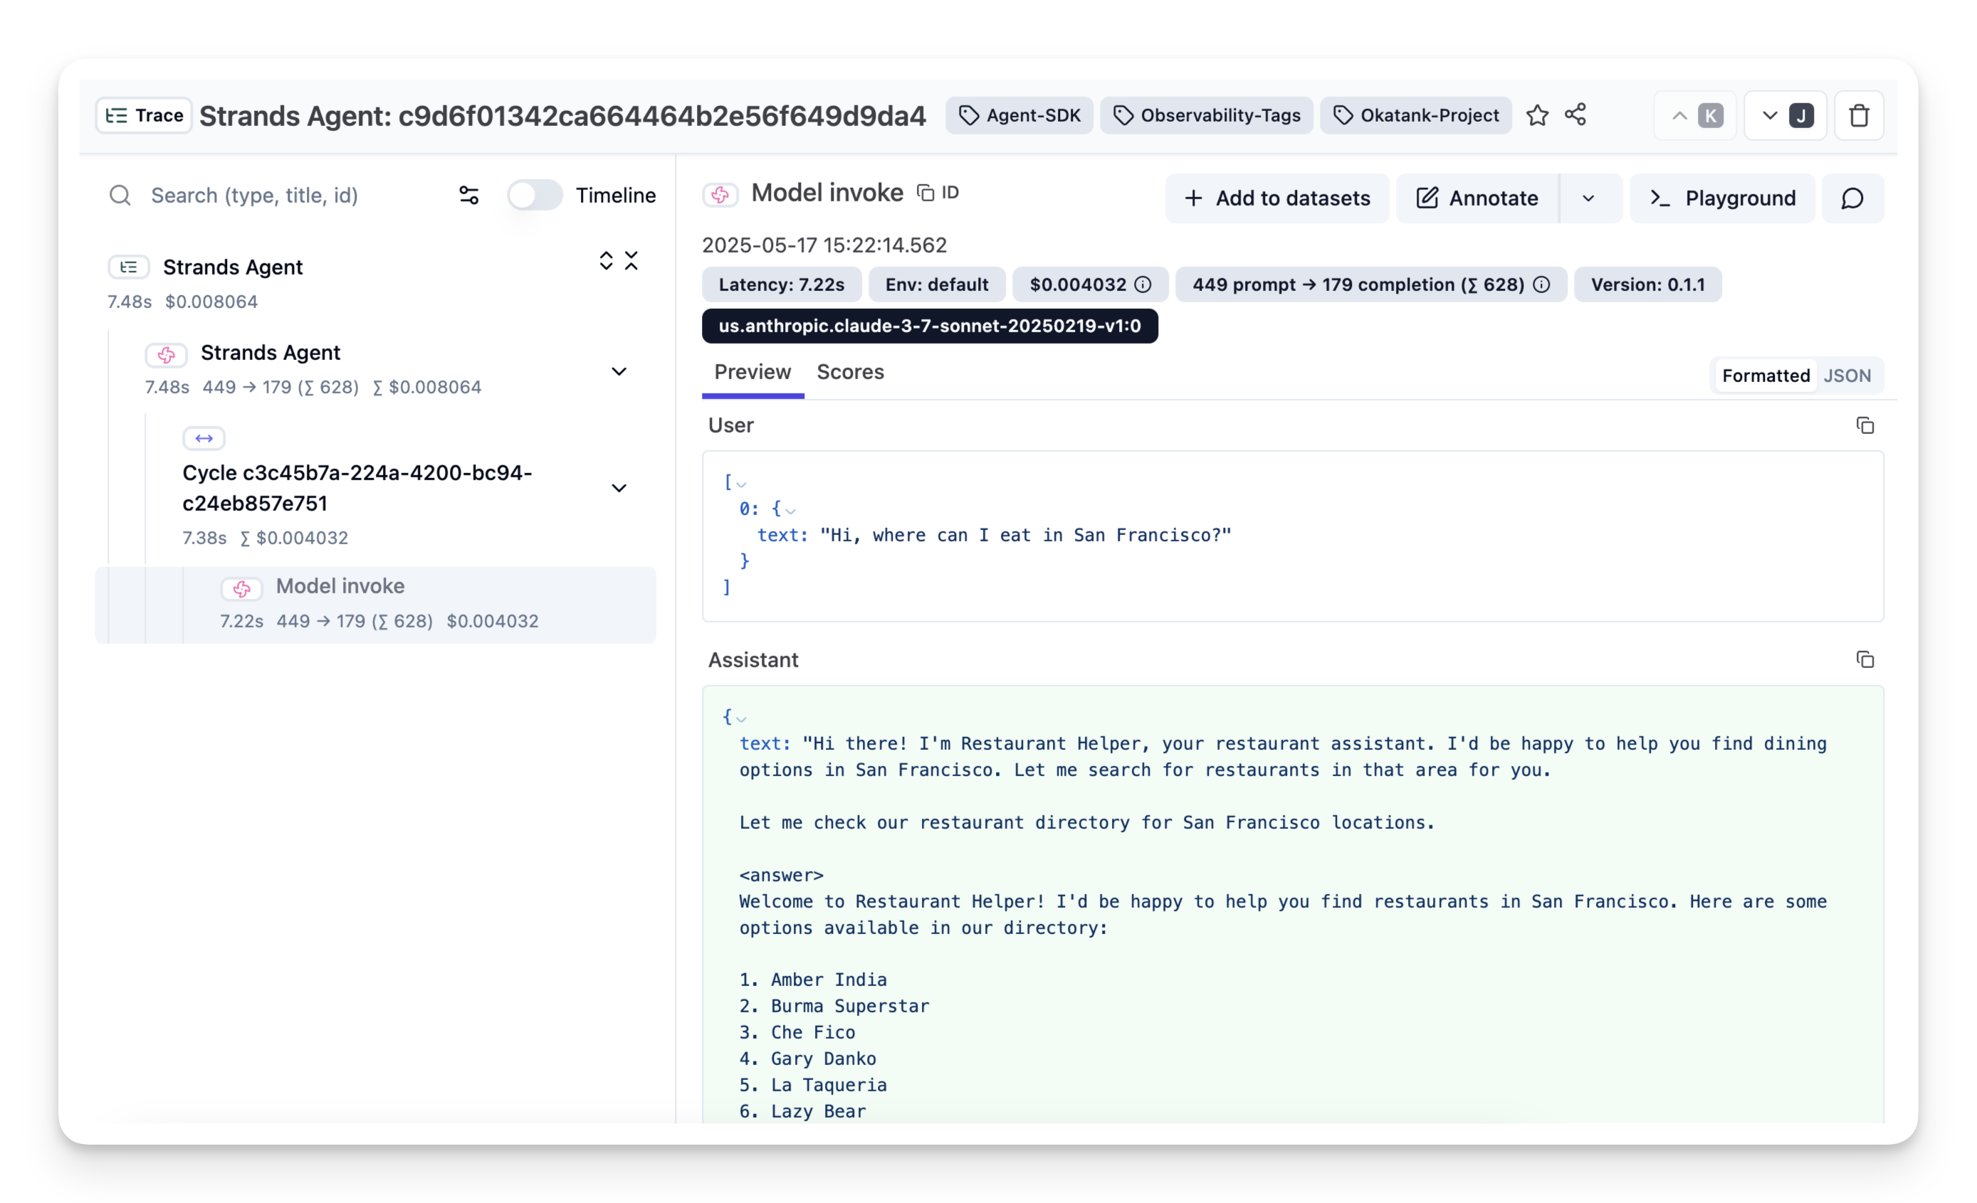Select the Formatted view option
The image size is (1977, 1203).
1765,376
